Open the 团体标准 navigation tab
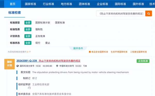The width and height of the screenshot is (155, 96). coord(84,4)
